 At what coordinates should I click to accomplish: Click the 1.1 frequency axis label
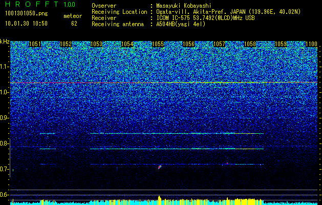pos(4,67)
